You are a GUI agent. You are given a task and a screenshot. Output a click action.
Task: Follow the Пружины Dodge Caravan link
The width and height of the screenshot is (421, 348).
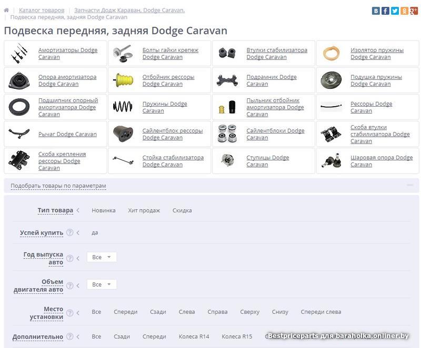click(x=165, y=107)
